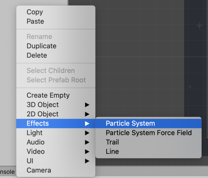Open the UI submenu
This screenshot has height=178, width=208.
(x=30, y=161)
